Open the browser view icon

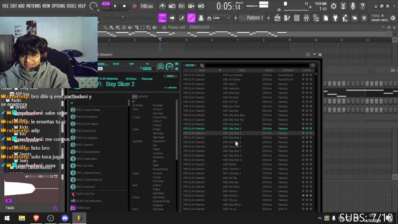point(316,18)
